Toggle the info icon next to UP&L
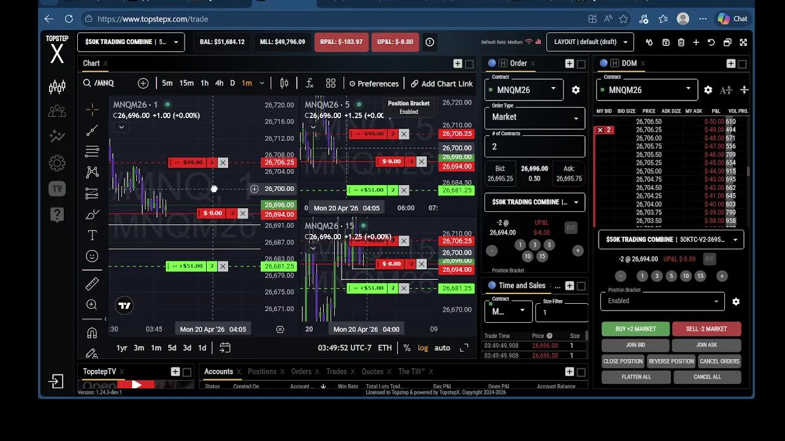This screenshot has width=785, height=441. (x=430, y=42)
